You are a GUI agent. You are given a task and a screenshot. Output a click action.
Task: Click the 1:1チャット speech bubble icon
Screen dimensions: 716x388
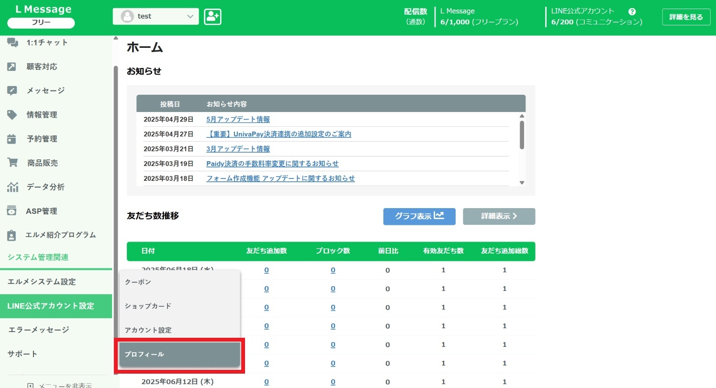(12, 43)
